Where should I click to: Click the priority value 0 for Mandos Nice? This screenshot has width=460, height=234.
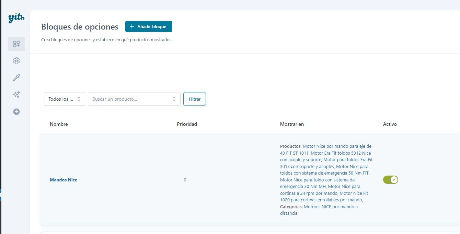185,180
